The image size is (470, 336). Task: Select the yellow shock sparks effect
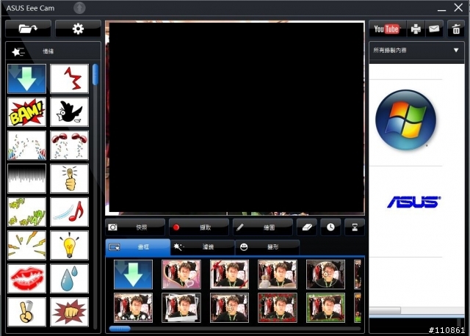coord(26,245)
